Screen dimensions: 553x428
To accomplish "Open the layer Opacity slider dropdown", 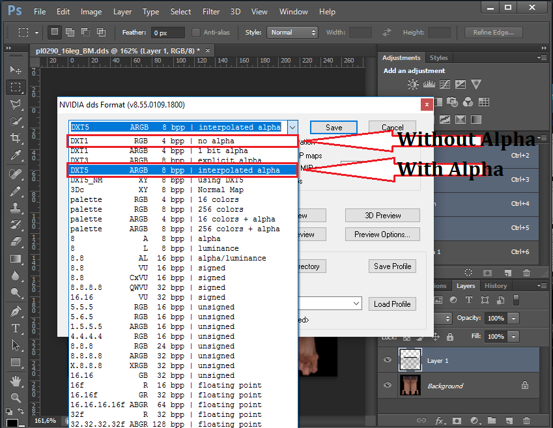I will pos(513,319).
